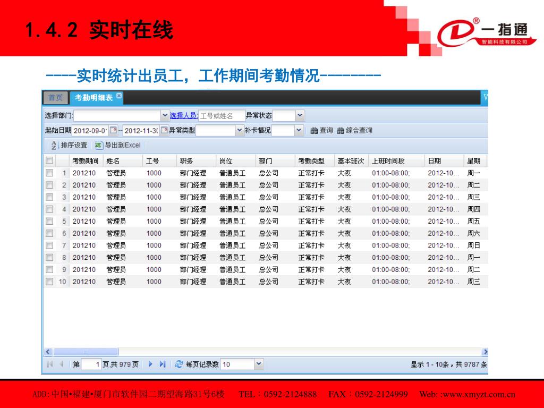Toggle the select-all header checkbox
This screenshot has width=544, height=408.
pyautogui.click(x=49, y=160)
